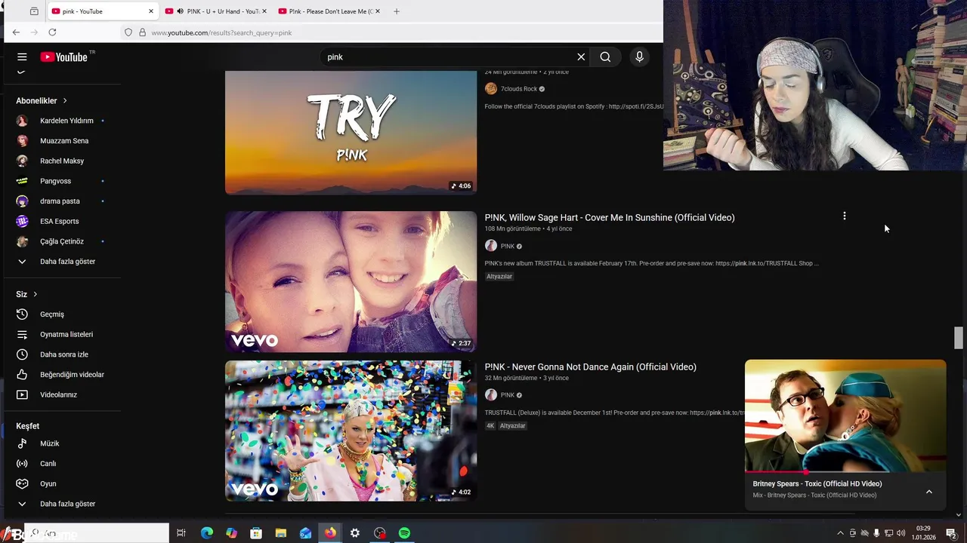The width and height of the screenshot is (967, 543).
Task: Play the Cover Me In Sunshine thumbnail
Action: tap(351, 281)
